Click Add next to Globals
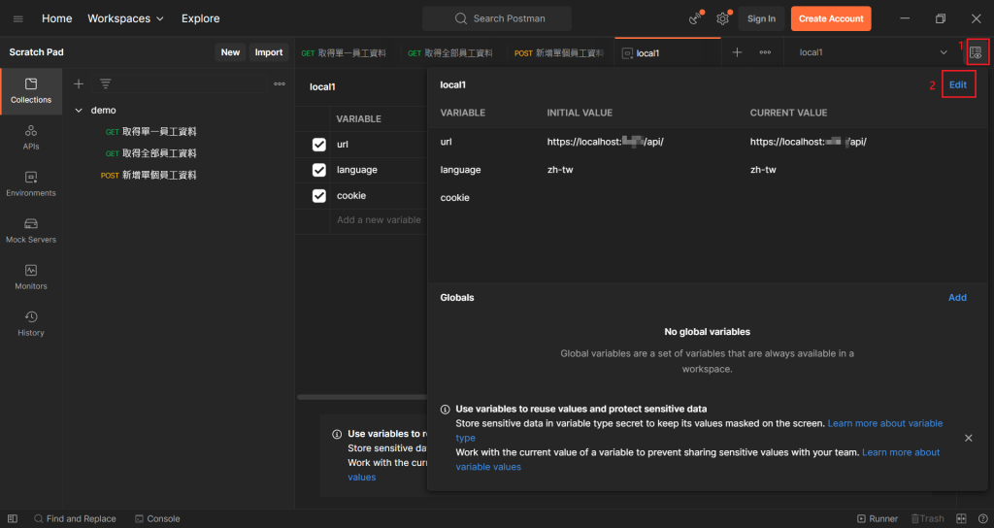994x528 pixels. pyautogui.click(x=957, y=298)
